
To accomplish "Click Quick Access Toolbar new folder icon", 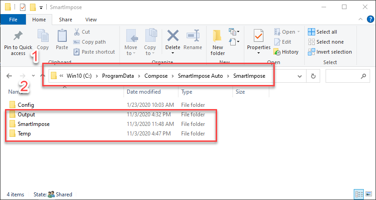I will click(x=33, y=7).
